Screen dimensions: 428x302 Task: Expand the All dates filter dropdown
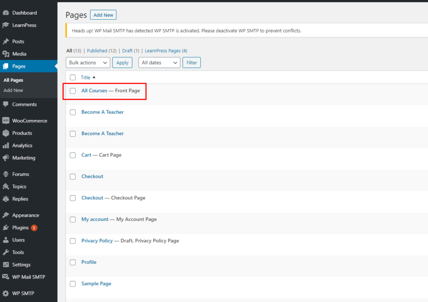[159, 63]
